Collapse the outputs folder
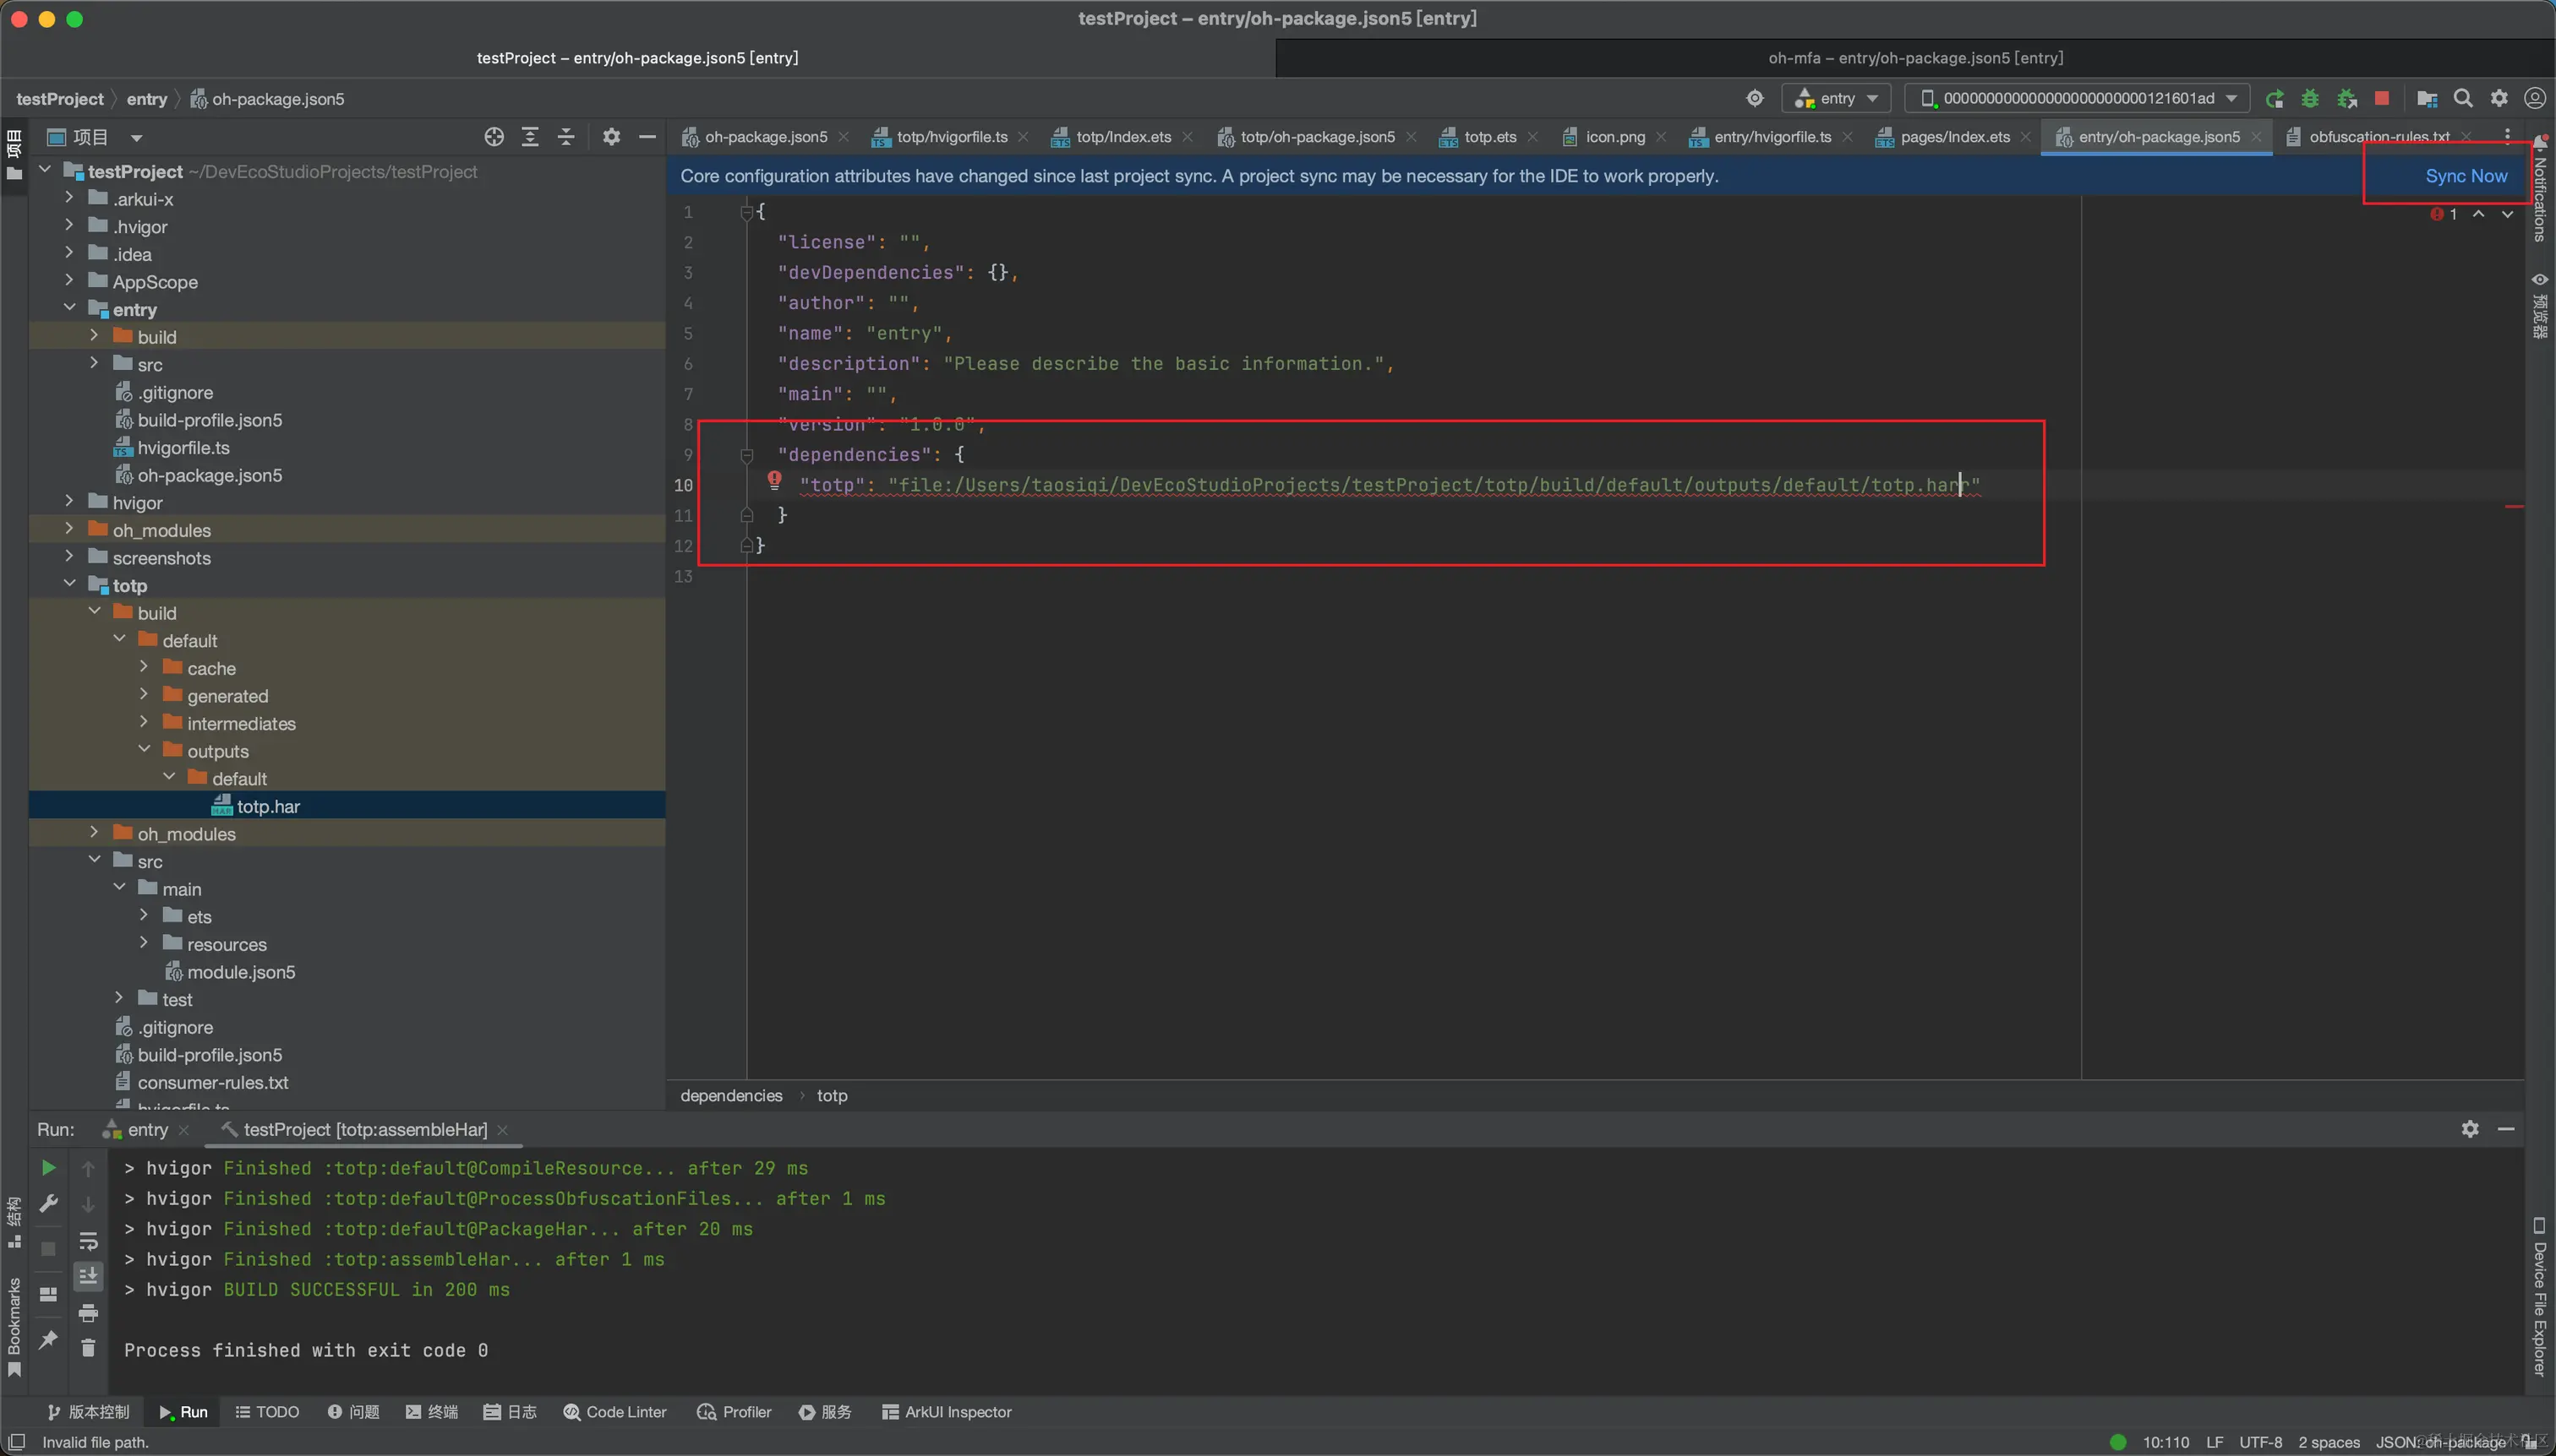Screen dimensions: 2556x1456 point(144,750)
